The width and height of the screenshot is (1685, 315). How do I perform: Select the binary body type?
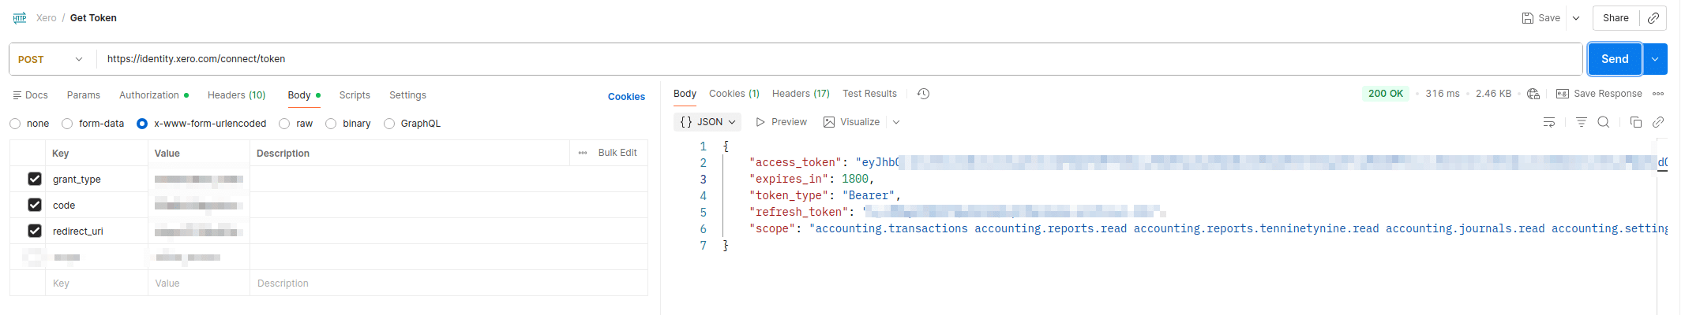coord(331,124)
